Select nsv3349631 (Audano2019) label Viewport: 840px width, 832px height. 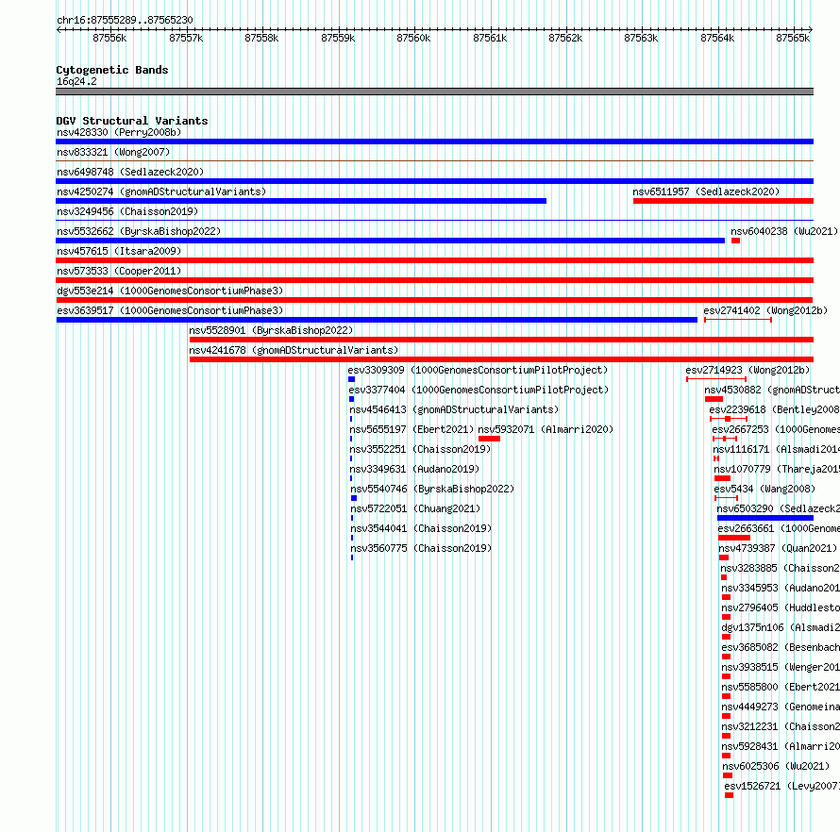414,469
